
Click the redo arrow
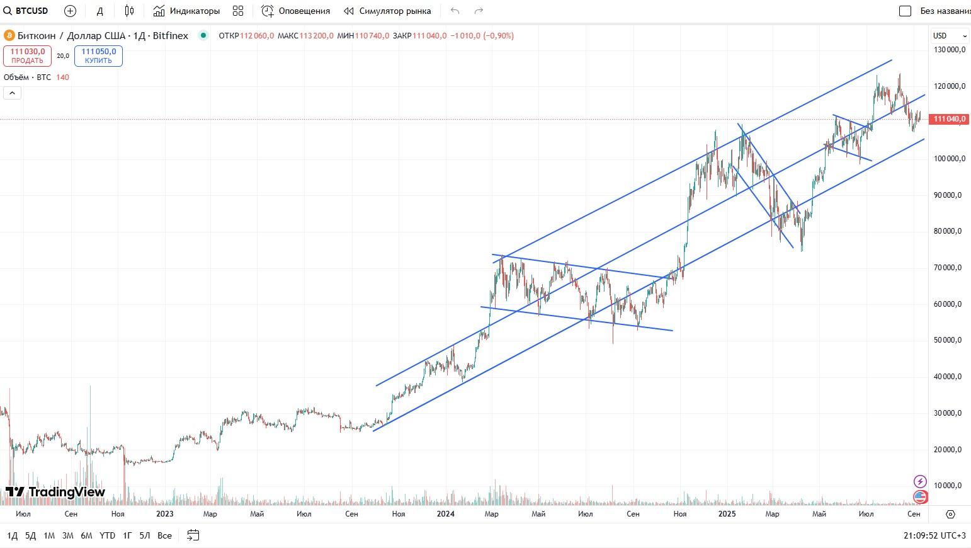click(x=479, y=11)
